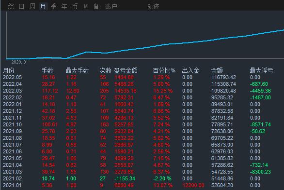
Task: Click the 余额 column header
Action: click(x=217, y=70)
